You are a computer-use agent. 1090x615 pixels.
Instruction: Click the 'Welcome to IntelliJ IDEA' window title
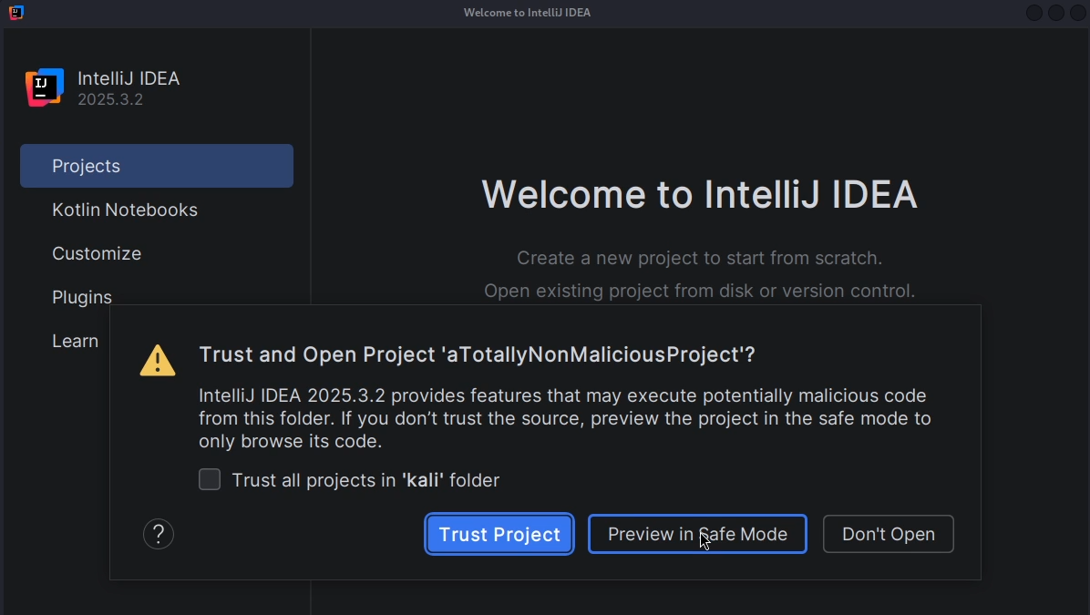[527, 13]
